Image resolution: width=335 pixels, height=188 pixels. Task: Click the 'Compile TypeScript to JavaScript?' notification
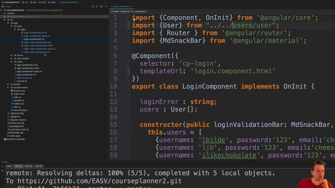(128, 11)
